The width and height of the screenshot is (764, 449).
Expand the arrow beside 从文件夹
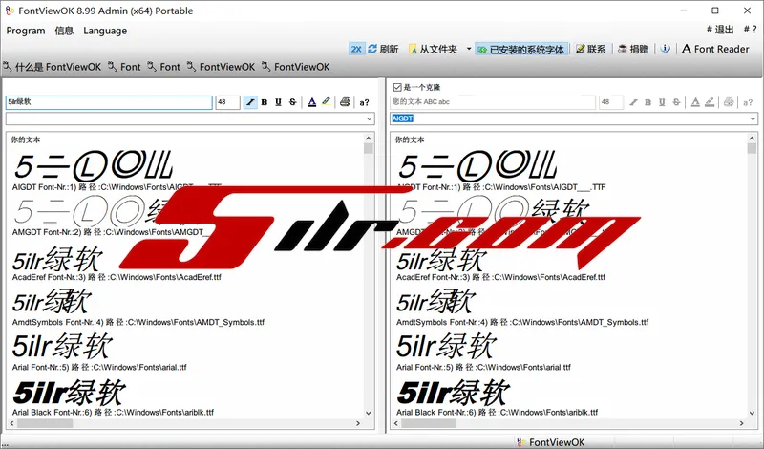(x=469, y=50)
